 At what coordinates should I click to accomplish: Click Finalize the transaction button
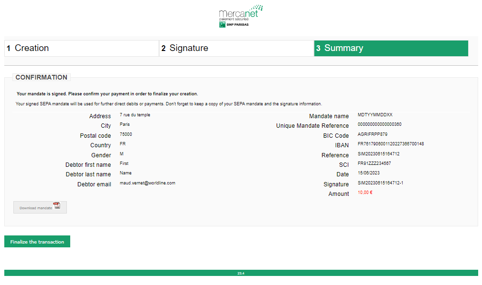37,242
